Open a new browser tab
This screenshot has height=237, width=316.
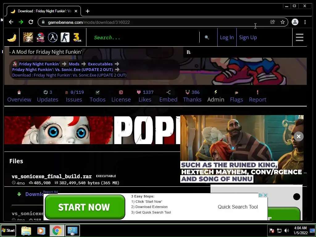point(87,11)
